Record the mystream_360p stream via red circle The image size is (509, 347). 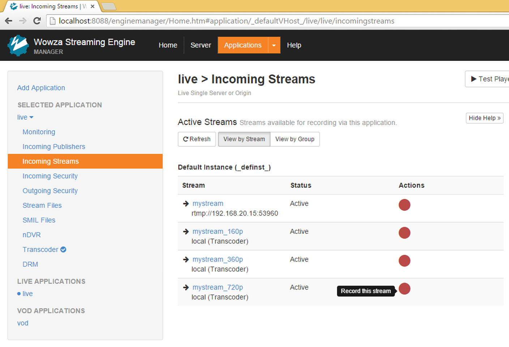404,261
